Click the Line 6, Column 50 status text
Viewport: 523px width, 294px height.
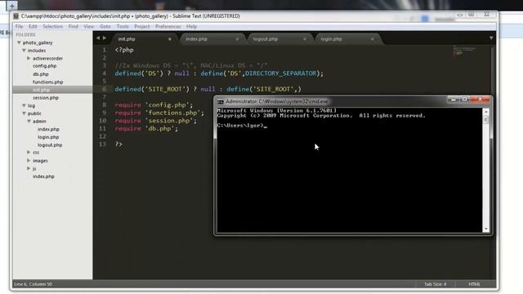click(x=33, y=284)
